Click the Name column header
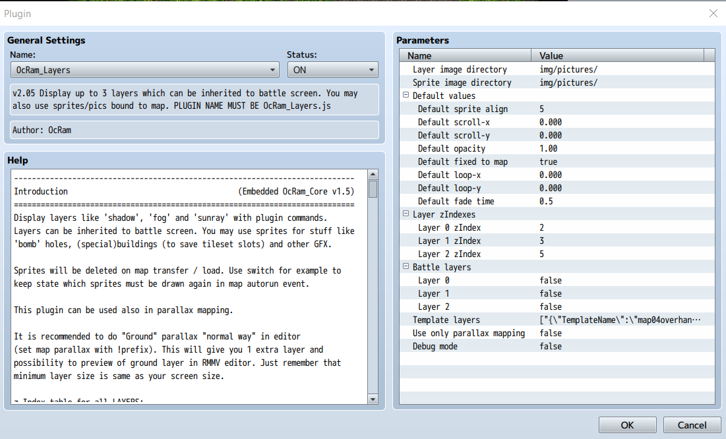 [x=466, y=55]
